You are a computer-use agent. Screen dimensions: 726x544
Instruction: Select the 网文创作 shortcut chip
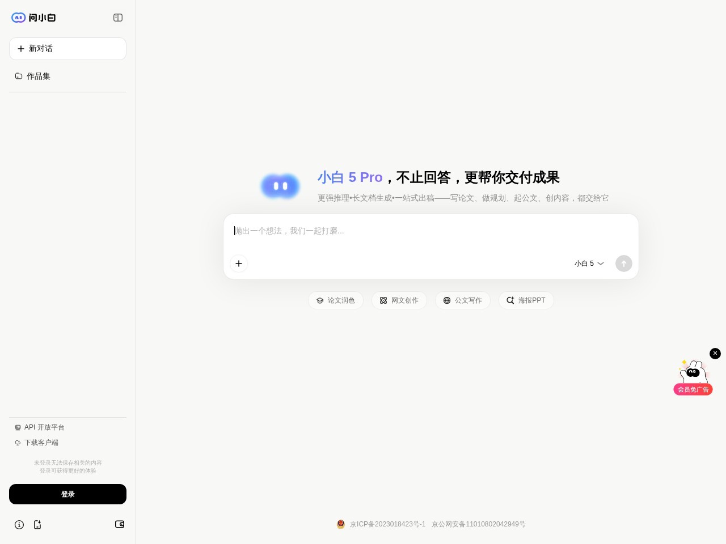point(399,300)
